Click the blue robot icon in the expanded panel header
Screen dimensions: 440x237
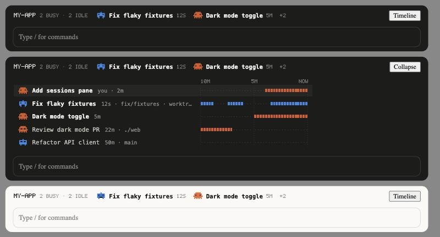pyautogui.click(x=101, y=67)
